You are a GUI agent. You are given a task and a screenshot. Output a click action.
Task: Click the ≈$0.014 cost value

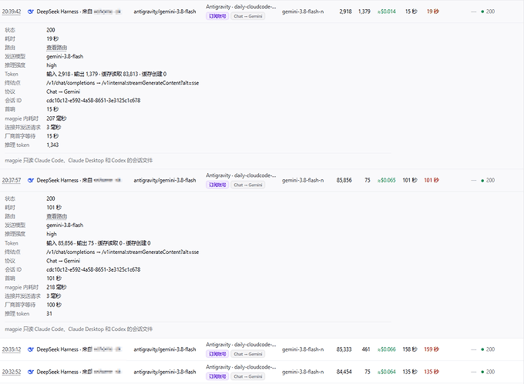[386, 12]
